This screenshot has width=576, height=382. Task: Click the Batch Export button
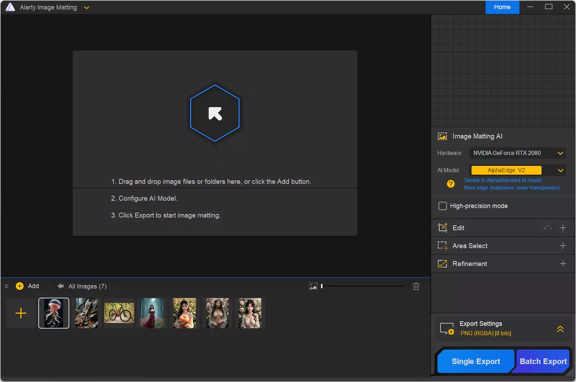point(543,361)
